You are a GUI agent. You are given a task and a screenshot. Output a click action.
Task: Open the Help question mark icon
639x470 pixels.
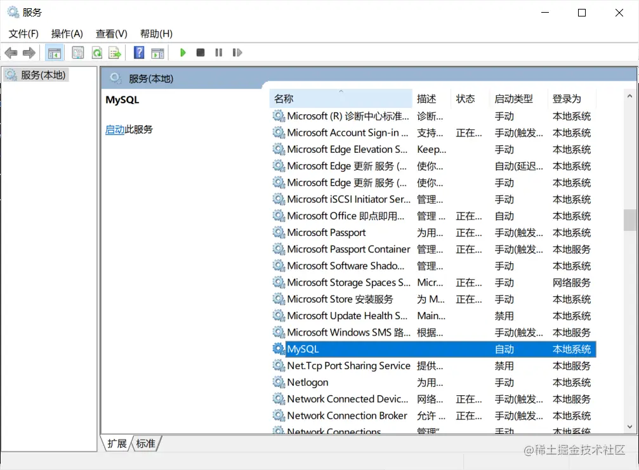tap(139, 53)
